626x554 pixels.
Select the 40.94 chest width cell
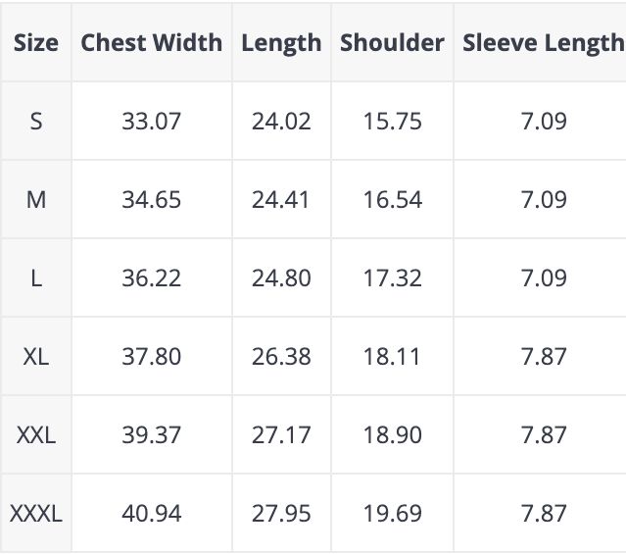tap(152, 513)
